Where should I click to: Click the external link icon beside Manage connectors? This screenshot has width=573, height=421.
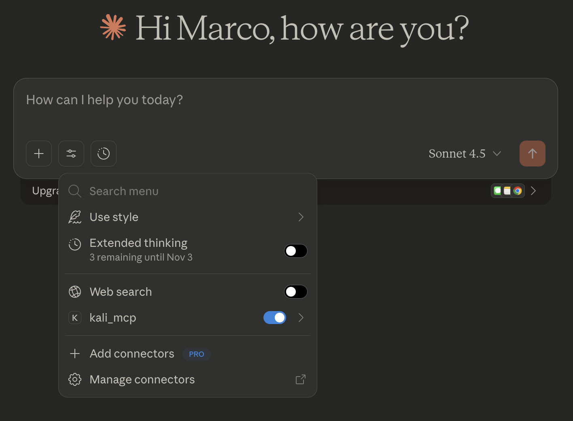point(300,379)
